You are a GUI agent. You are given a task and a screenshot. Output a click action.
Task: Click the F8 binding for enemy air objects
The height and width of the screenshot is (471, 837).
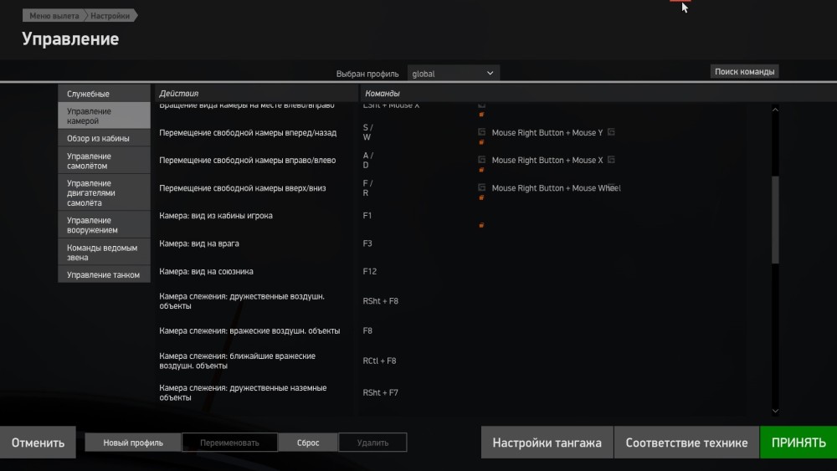(367, 330)
